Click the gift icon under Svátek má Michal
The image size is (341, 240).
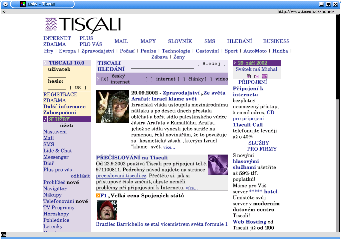click(249, 76)
